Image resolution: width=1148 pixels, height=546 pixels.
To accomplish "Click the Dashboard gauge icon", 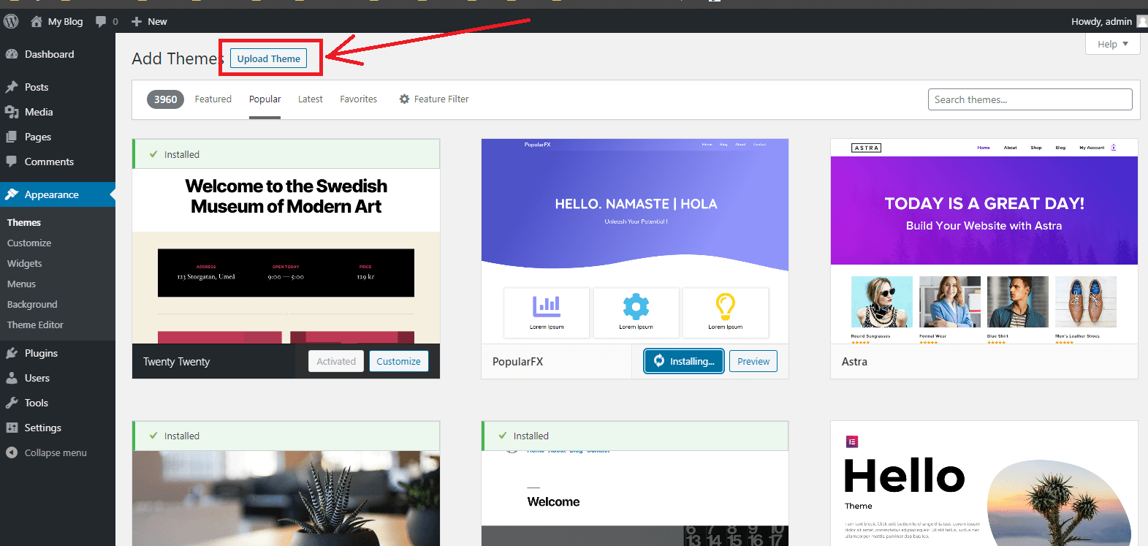I will pos(12,54).
